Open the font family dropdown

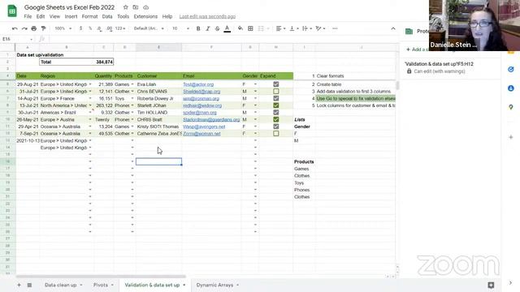149,29
